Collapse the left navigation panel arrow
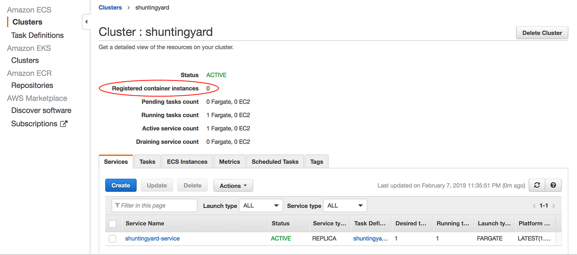The image size is (577, 255). pos(86,22)
